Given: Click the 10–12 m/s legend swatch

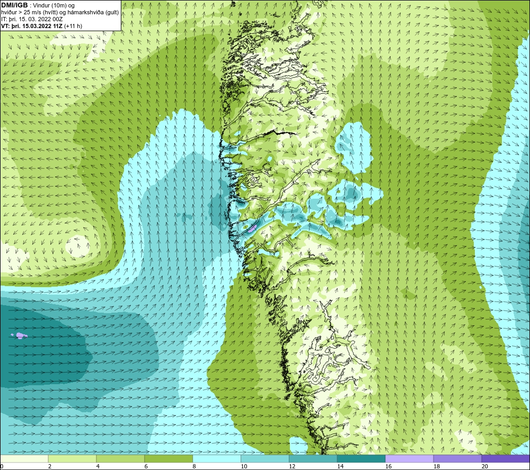Looking at the screenshot, I should click(265, 458).
